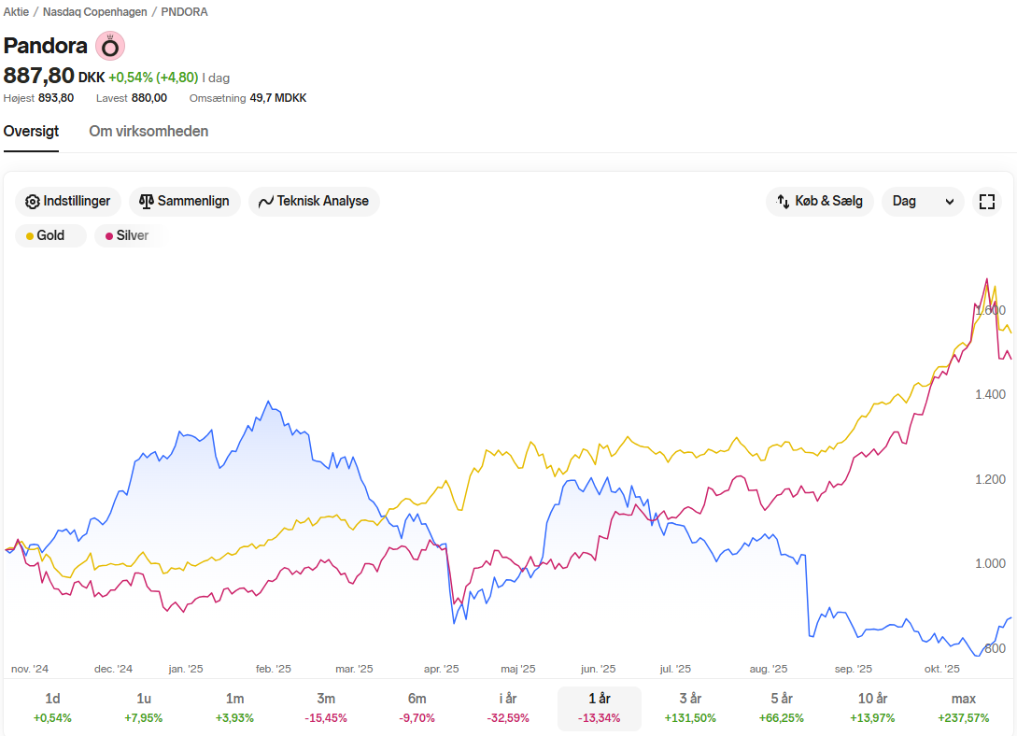Select the 1 år time range
This screenshot has height=736, width=1017.
point(600,708)
